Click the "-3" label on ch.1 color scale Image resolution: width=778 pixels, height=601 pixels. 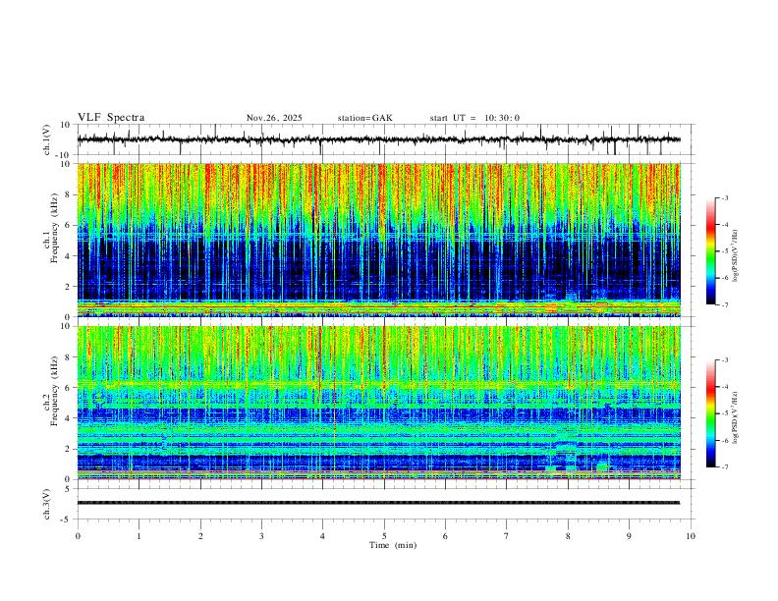pos(725,197)
